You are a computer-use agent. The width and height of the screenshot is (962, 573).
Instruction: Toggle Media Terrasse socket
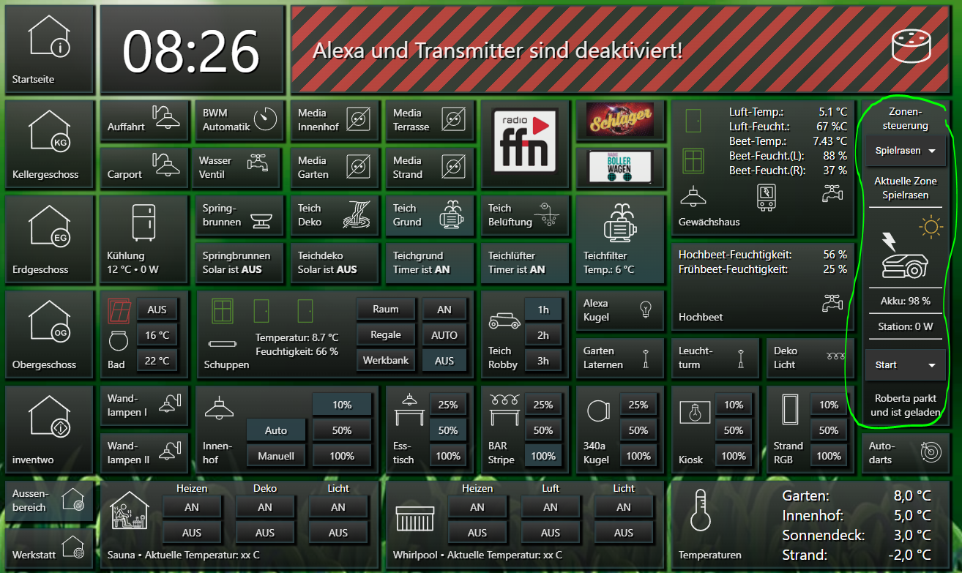click(x=430, y=120)
